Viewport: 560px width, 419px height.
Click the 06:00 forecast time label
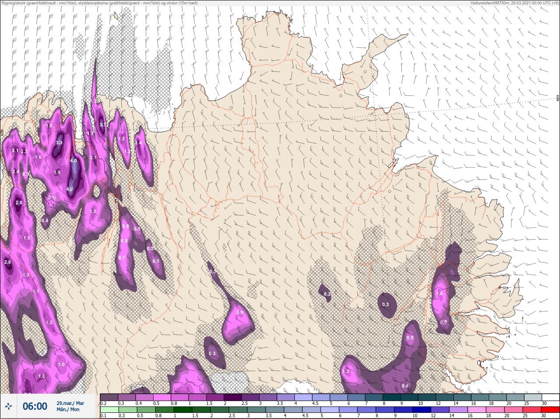pos(35,406)
